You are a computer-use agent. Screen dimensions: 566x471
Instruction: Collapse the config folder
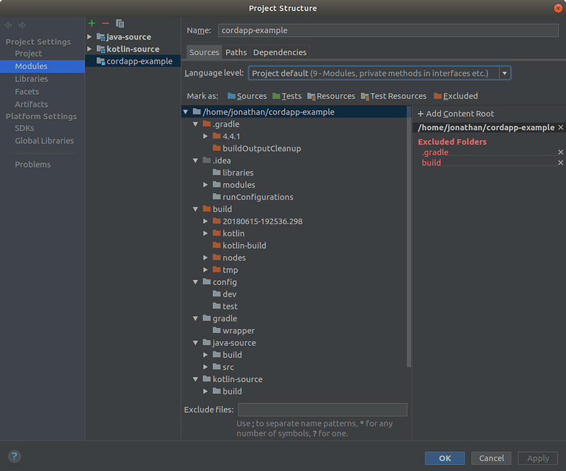coord(195,282)
